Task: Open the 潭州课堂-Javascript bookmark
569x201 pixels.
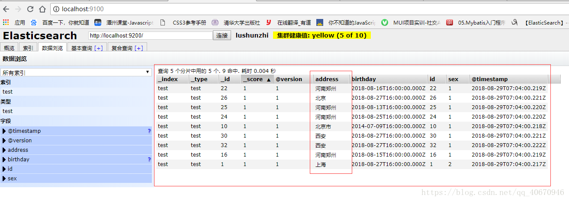Action: click(124, 22)
